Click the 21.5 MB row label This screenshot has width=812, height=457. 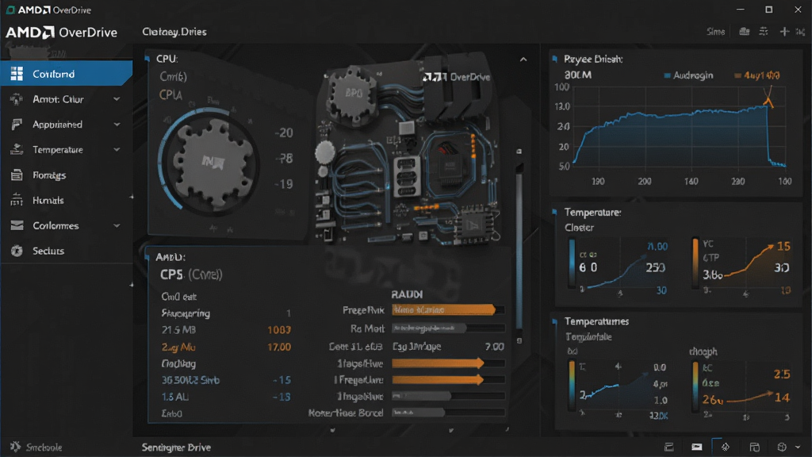(x=178, y=329)
